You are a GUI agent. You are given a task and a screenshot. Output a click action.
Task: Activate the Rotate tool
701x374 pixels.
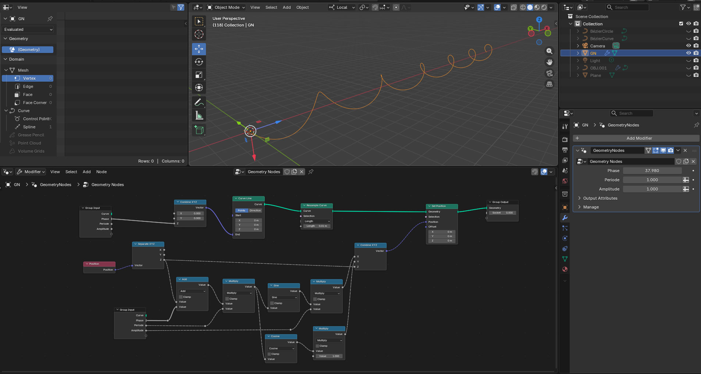pyautogui.click(x=199, y=62)
